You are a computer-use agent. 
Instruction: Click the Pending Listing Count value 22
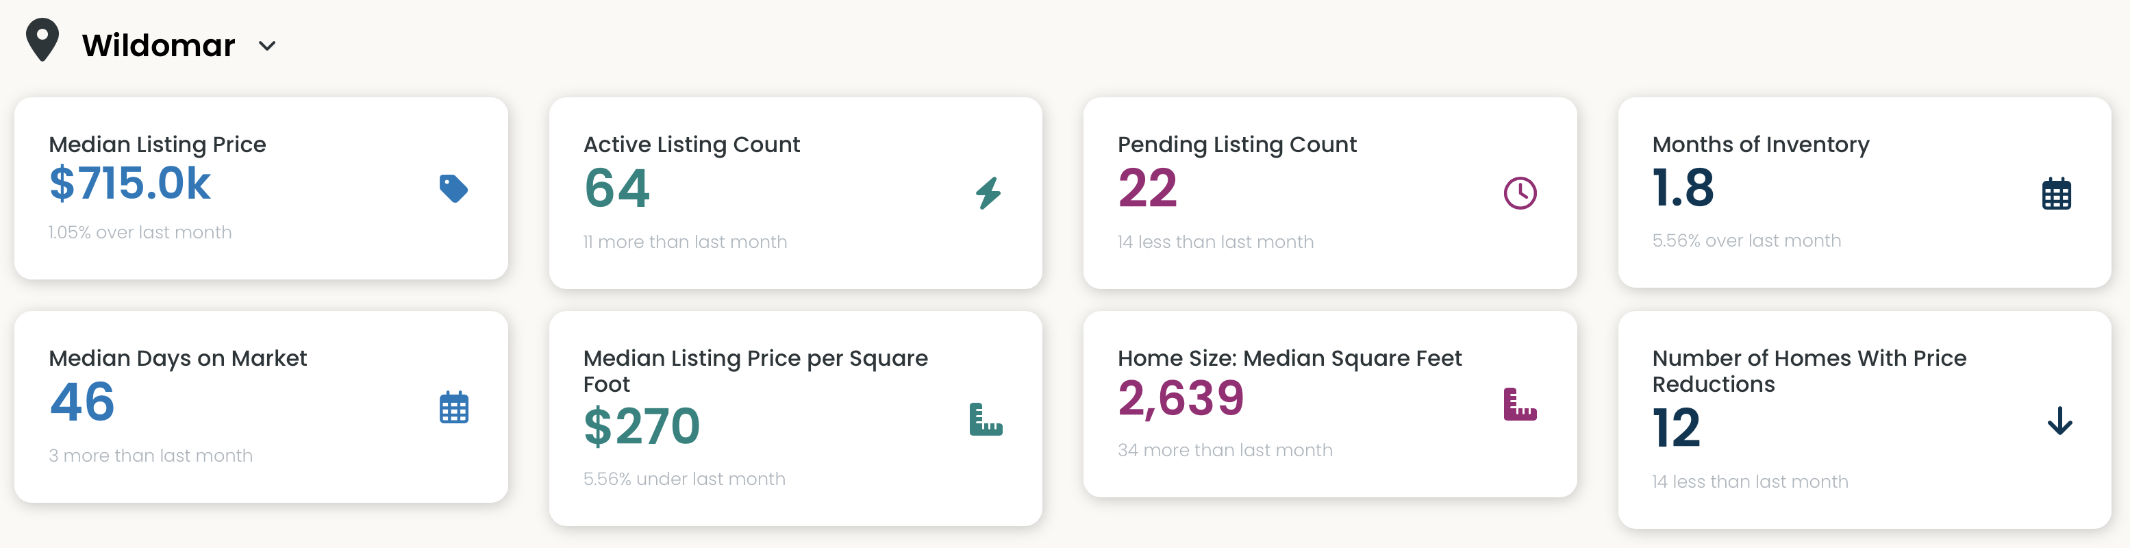1147,188
